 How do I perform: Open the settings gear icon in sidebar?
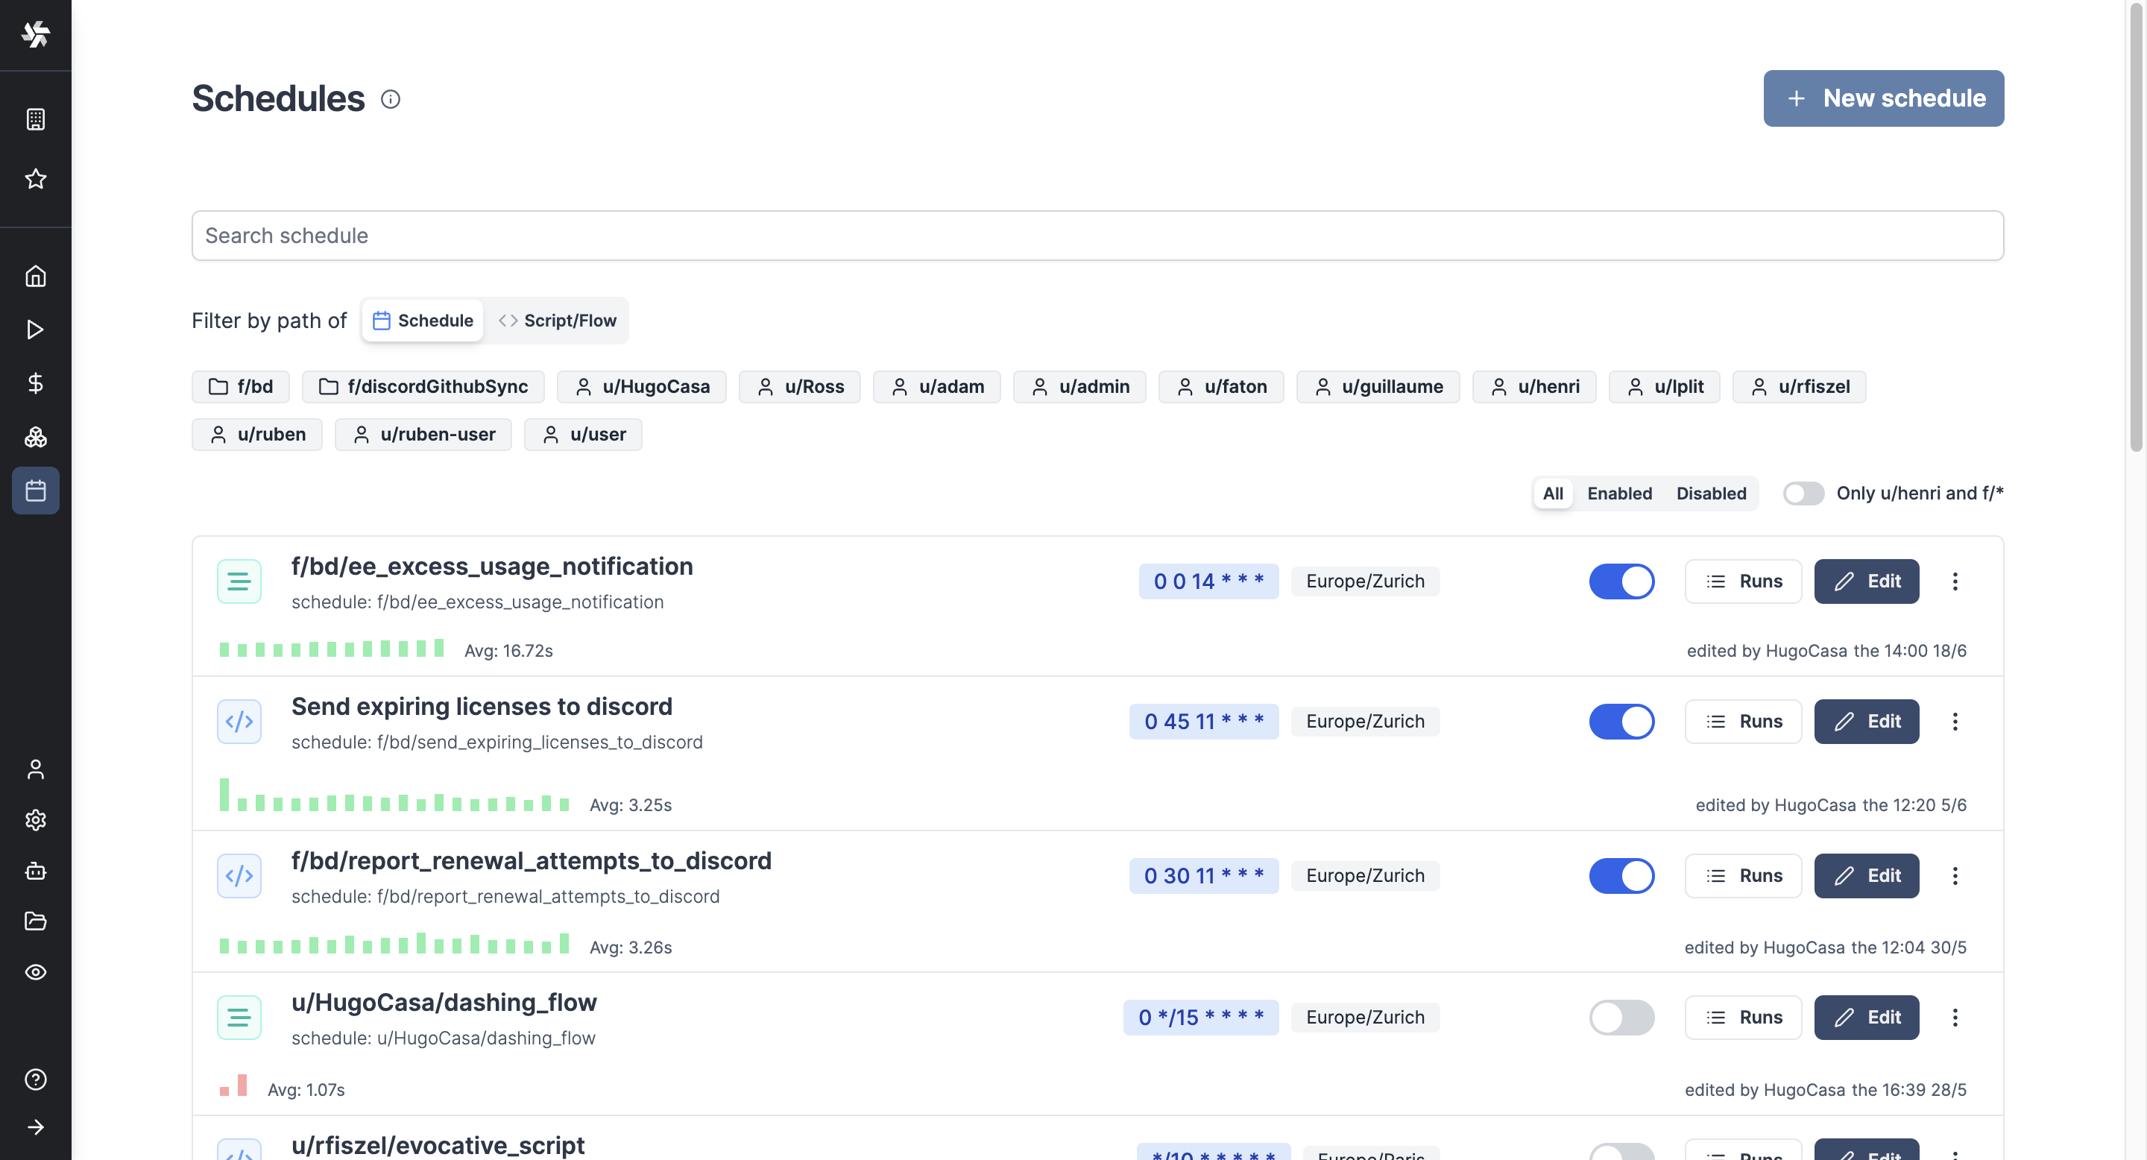point(35,820)
